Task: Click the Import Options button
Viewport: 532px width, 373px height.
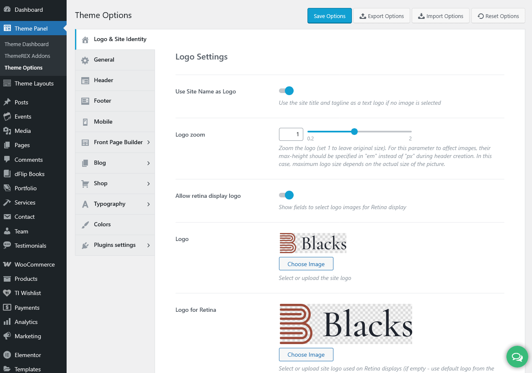Action: tap(441, 16)
